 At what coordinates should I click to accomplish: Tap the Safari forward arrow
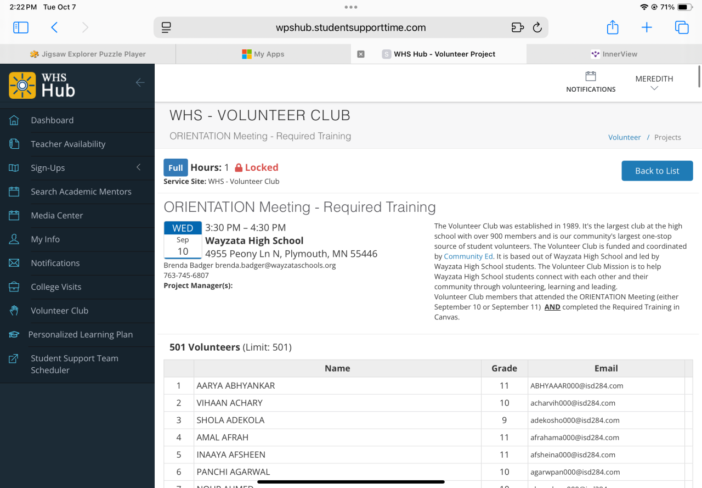pos(85,27)
